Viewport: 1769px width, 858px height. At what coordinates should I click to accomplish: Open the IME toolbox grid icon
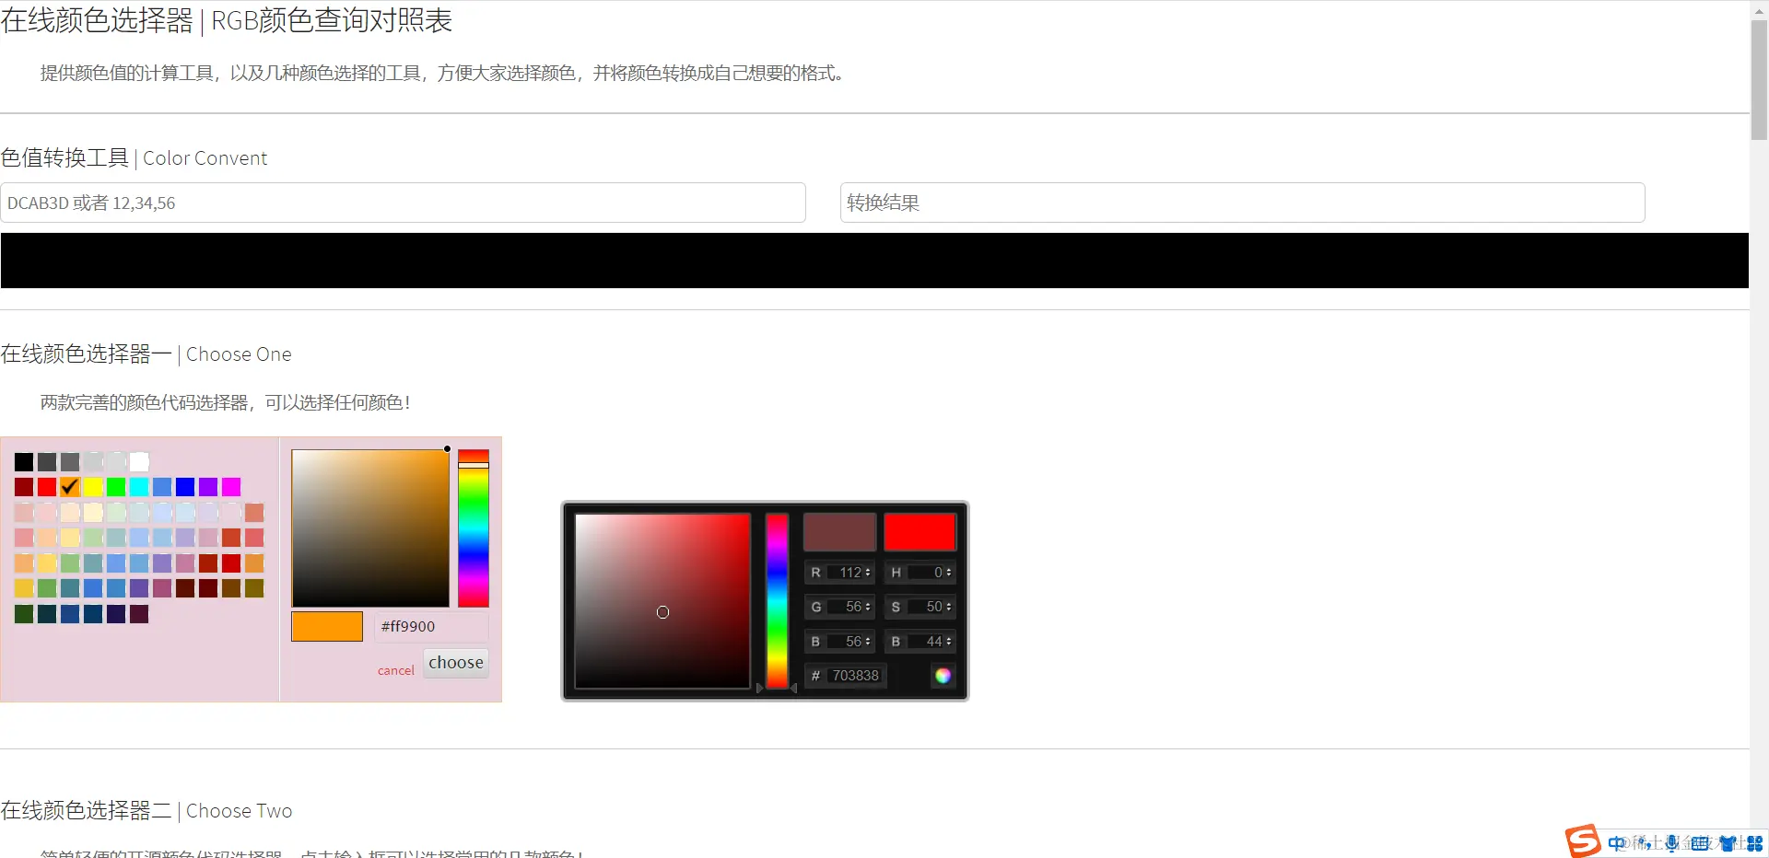[x=1754, y=843]
